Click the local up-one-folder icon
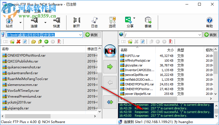The image size is (219, 125). [40, 42]
